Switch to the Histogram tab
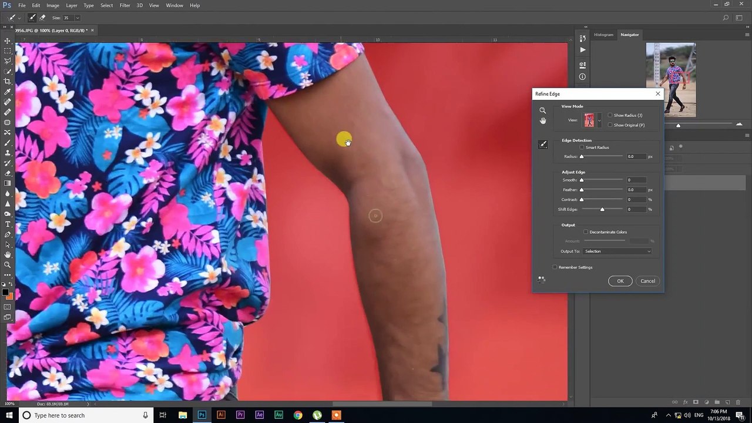 point(603,35)
